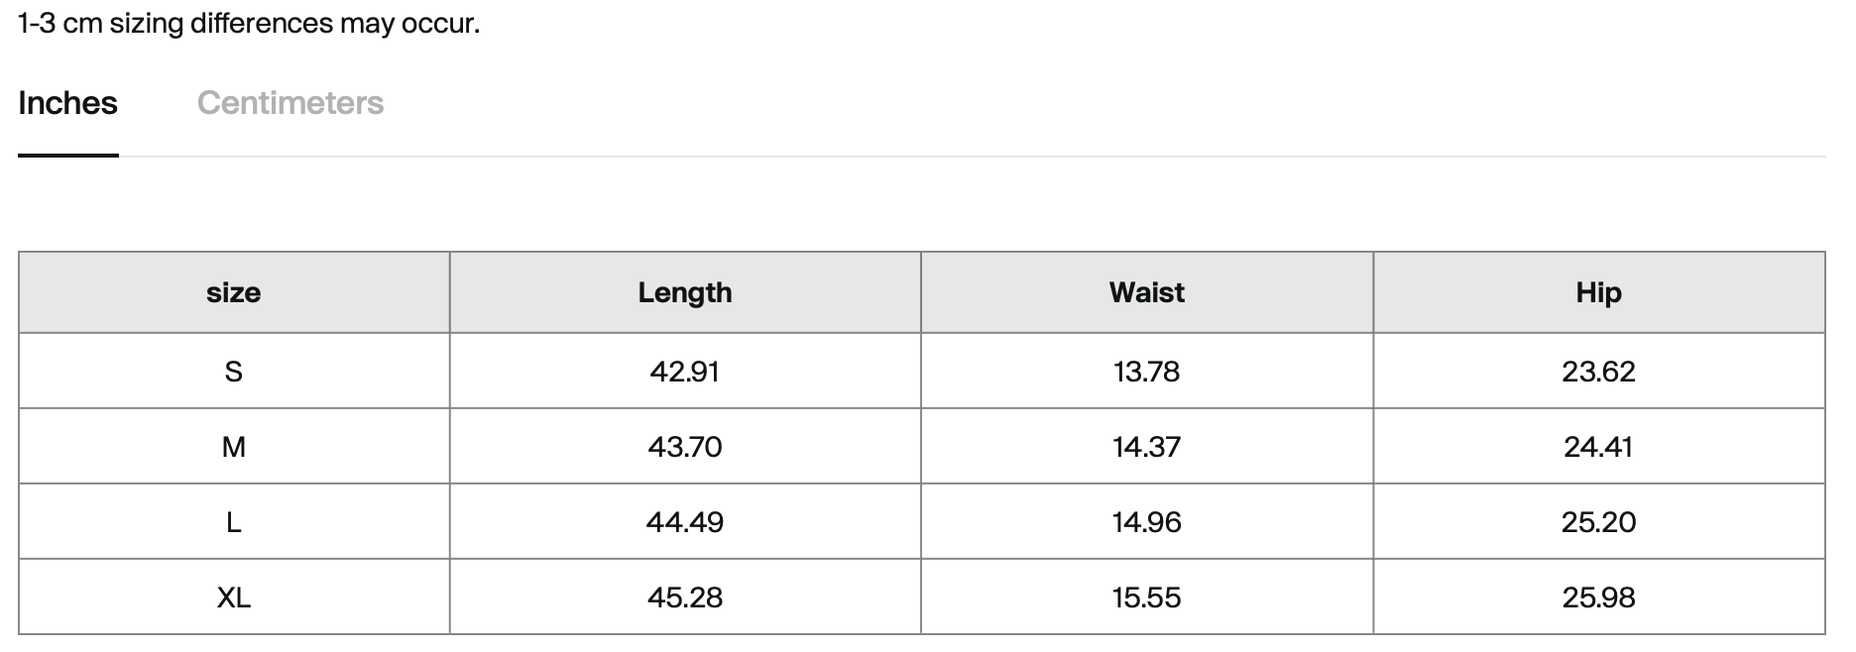The height and width of the screenshot is (652, 1856).
Task: Click the 23.62 hip cell
Action: [1598, 372]
